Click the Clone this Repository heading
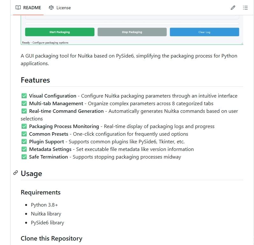This screenshot has width=254, height=245. (x=52, y=238)
